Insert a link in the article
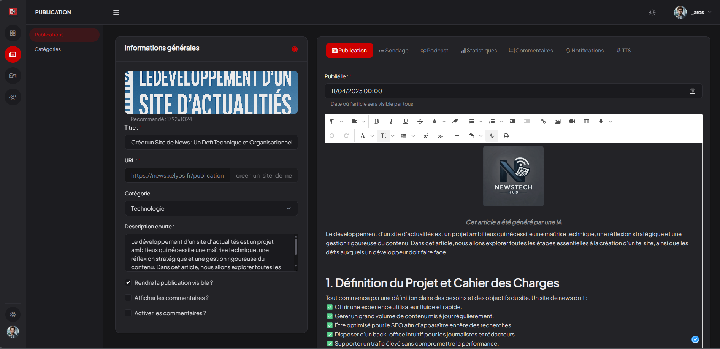Image resolution: width=720 pixels, height=349 pixels. [543, 121]
